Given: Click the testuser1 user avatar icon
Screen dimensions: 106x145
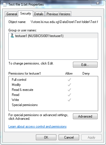Looking at the screenshot, I should pos(12,36).
